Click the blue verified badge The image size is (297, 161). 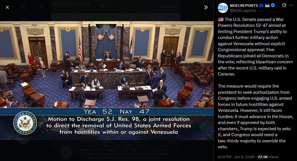[273, 5]
